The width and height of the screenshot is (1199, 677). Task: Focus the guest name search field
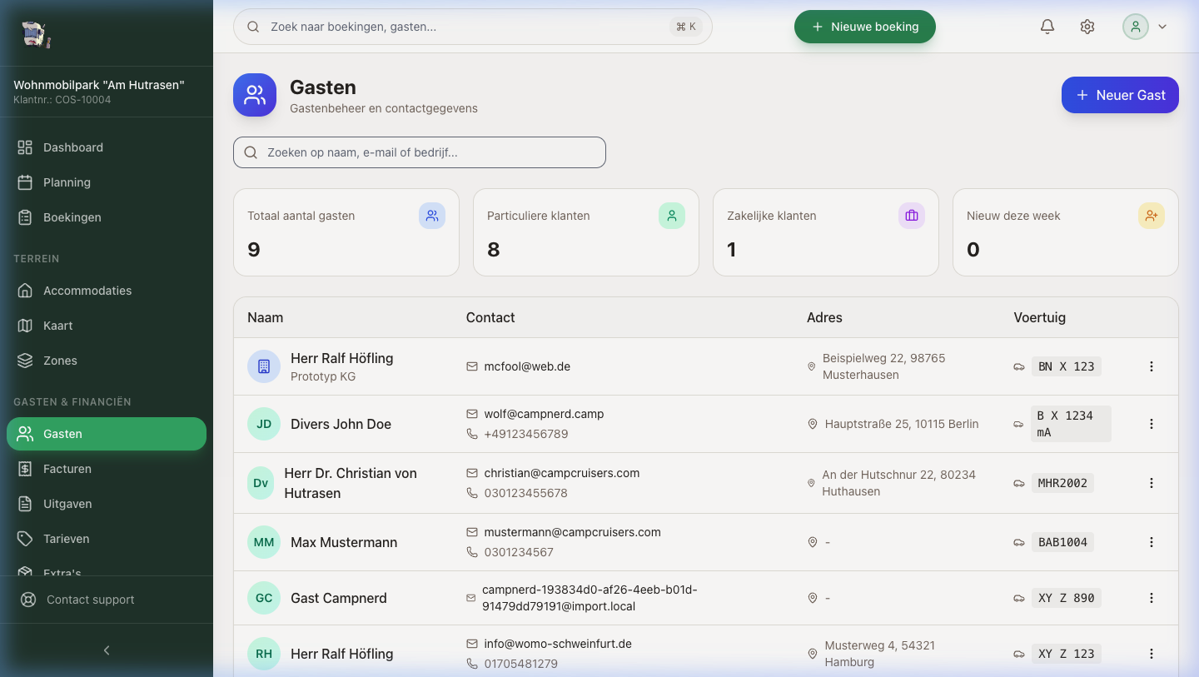420,152
